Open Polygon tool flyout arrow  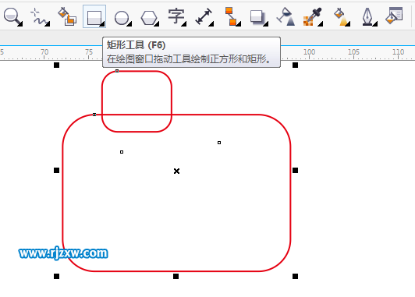click(x=157, y=24)
